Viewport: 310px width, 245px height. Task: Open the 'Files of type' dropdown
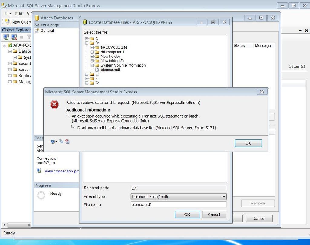tap(224, 197)
